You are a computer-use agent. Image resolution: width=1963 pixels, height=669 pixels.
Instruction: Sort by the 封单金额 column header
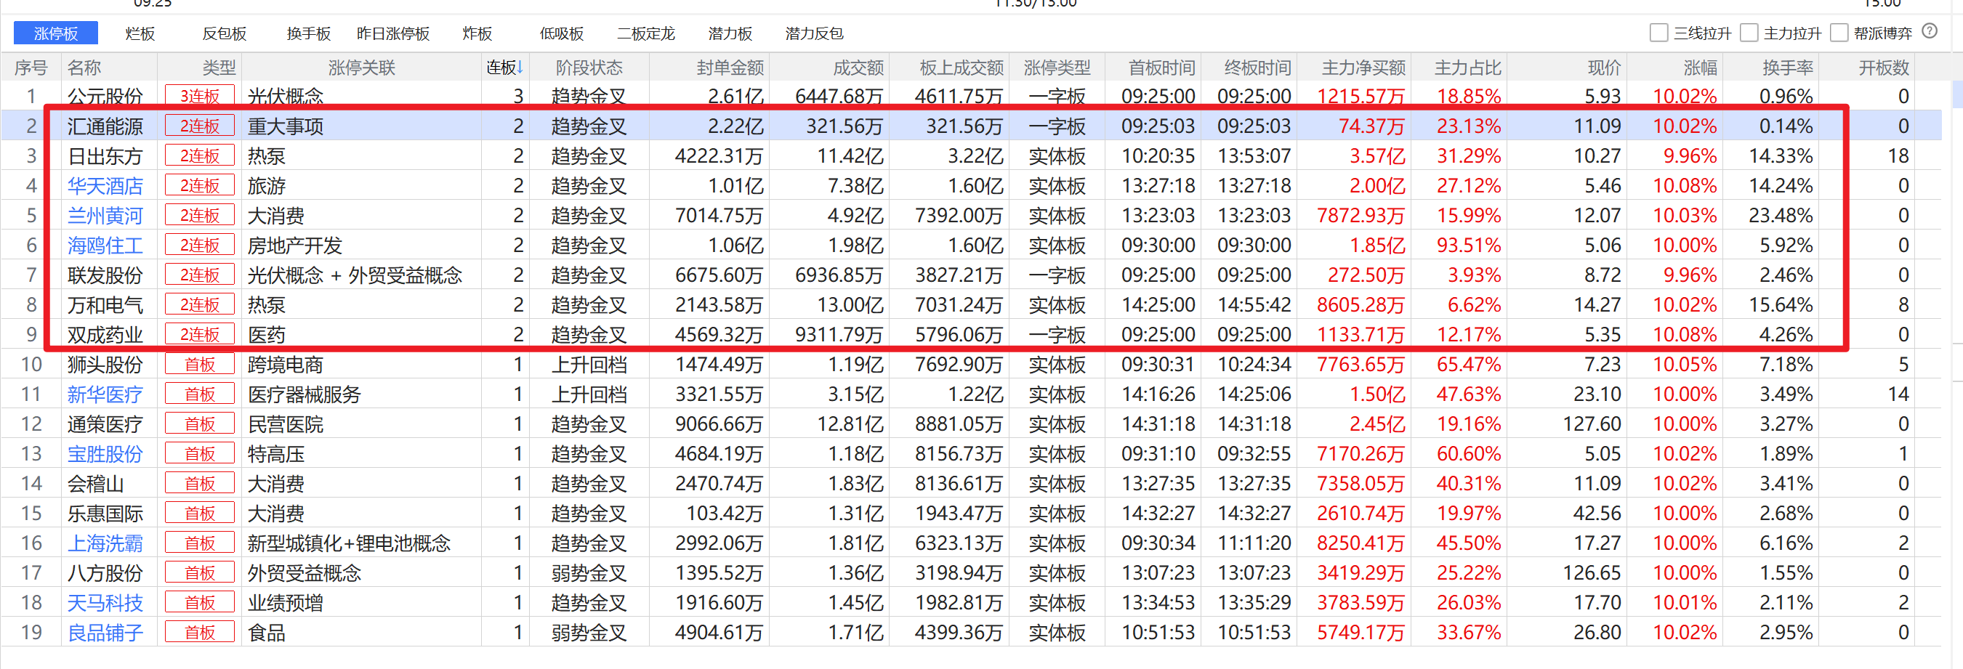click(730, 68)
